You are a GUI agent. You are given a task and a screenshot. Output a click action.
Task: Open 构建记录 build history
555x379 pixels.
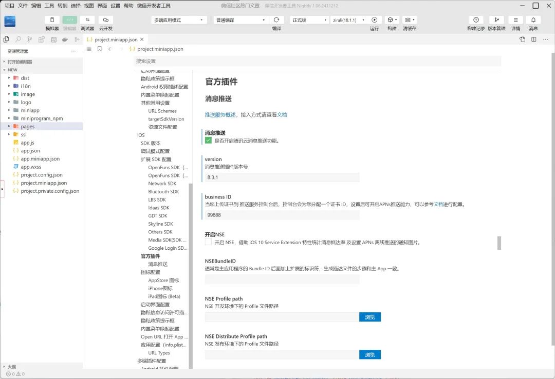point(476,20)
